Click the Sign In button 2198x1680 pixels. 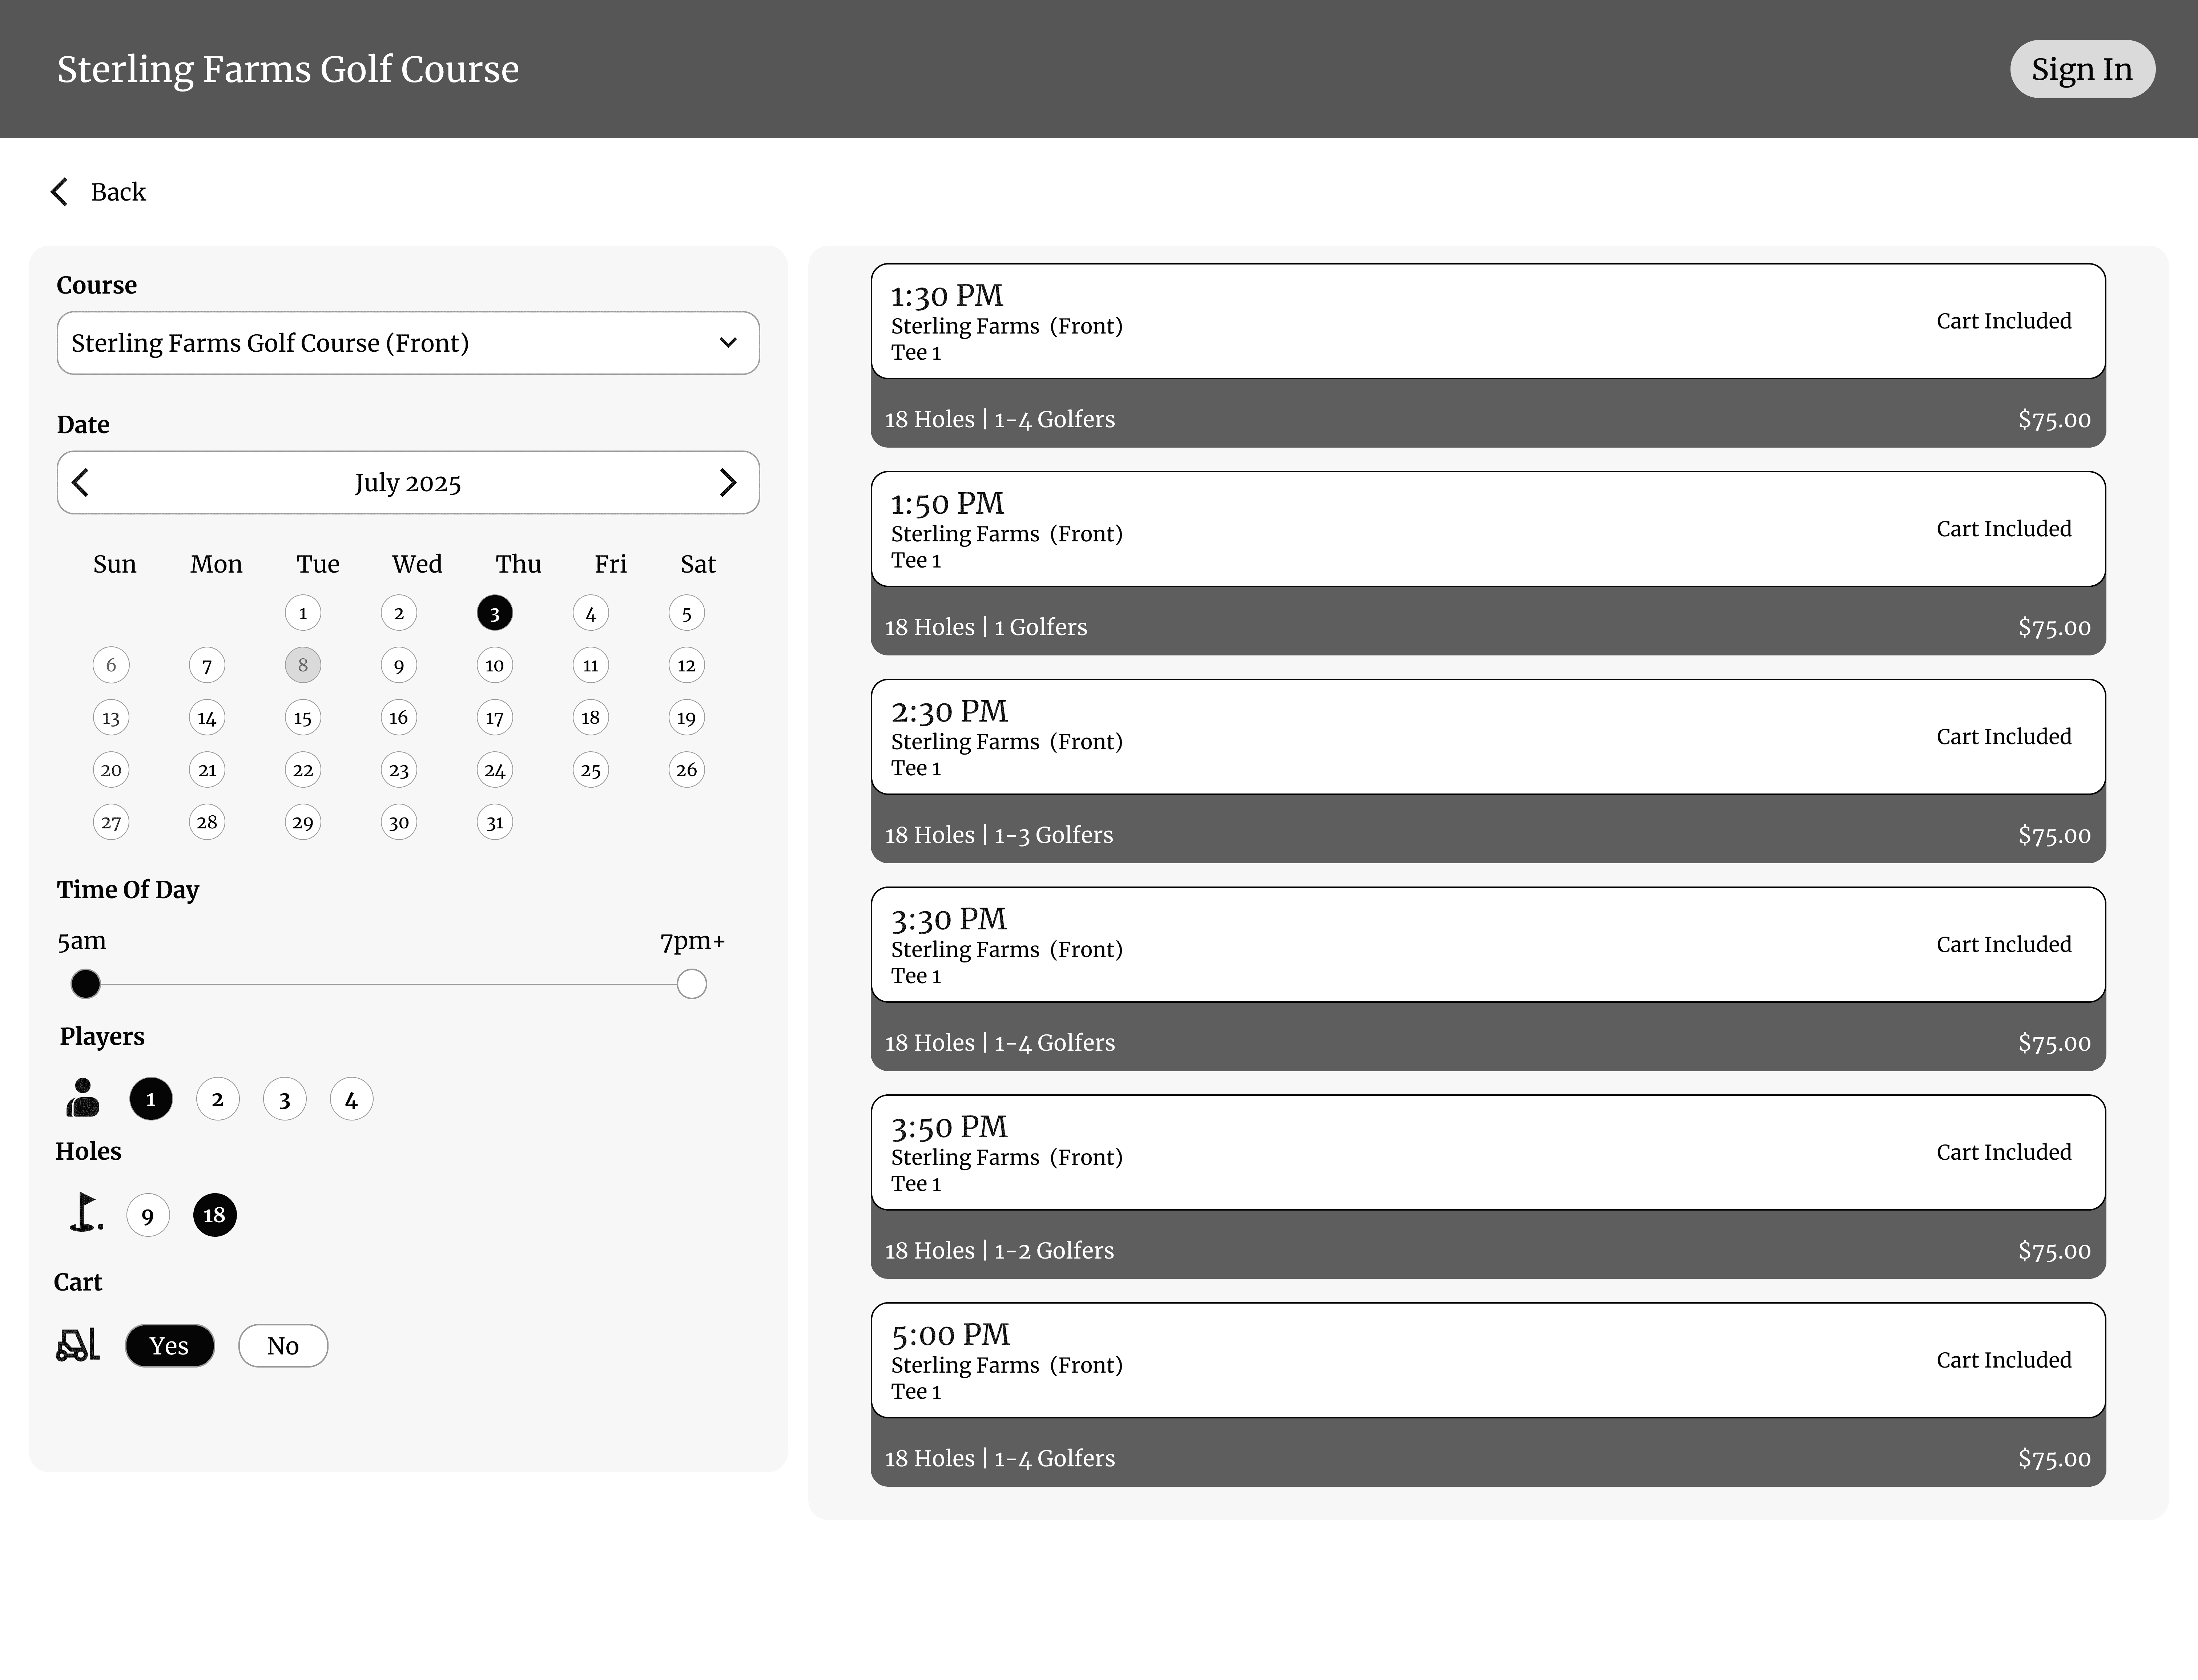click(2082, 69)
